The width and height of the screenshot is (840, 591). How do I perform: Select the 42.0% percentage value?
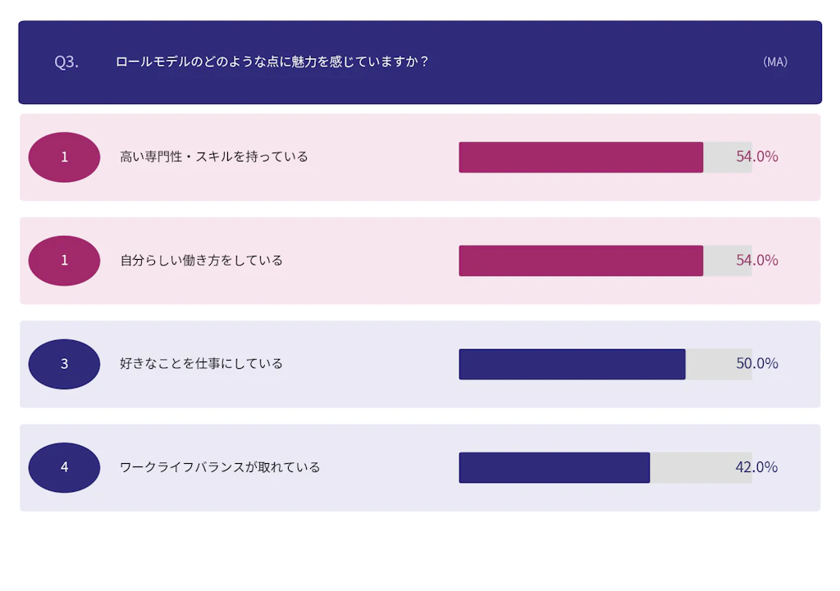click(757, 467)
